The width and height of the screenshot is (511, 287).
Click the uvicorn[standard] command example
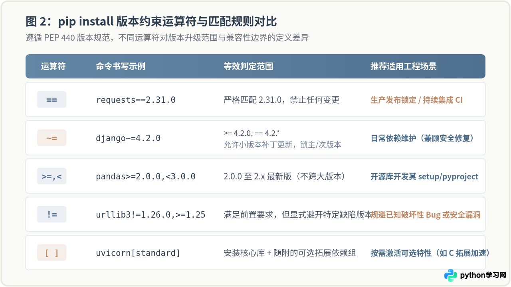tap(138, 253)
